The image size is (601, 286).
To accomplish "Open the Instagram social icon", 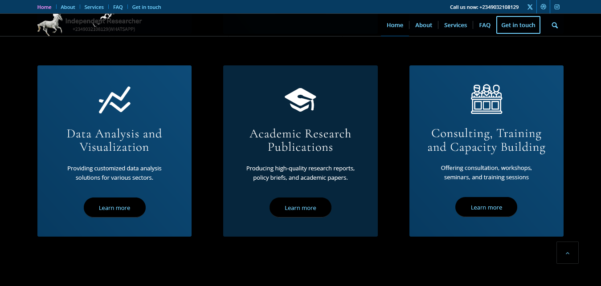I will point(557,7).
